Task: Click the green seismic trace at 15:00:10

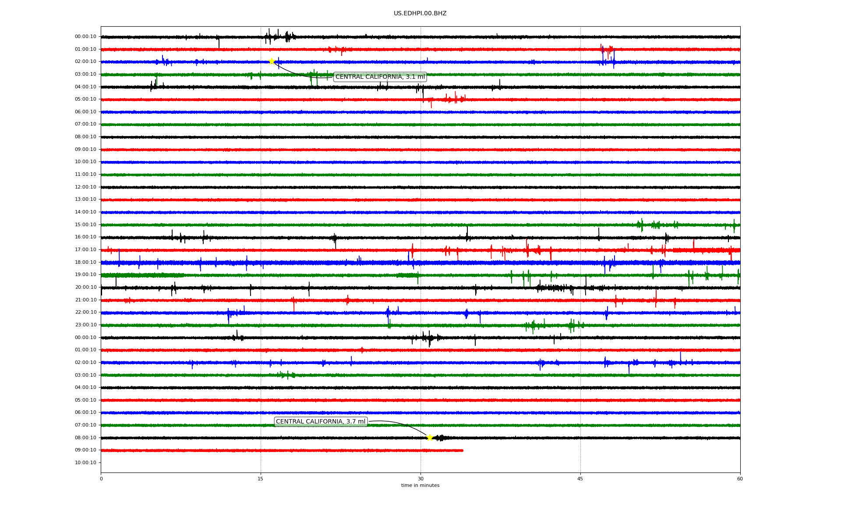Action: pyautogui.click(x=420, y=225)
